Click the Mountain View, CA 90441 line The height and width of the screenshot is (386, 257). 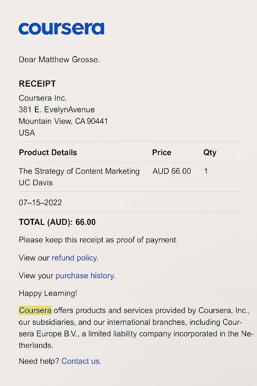(63, 121)
